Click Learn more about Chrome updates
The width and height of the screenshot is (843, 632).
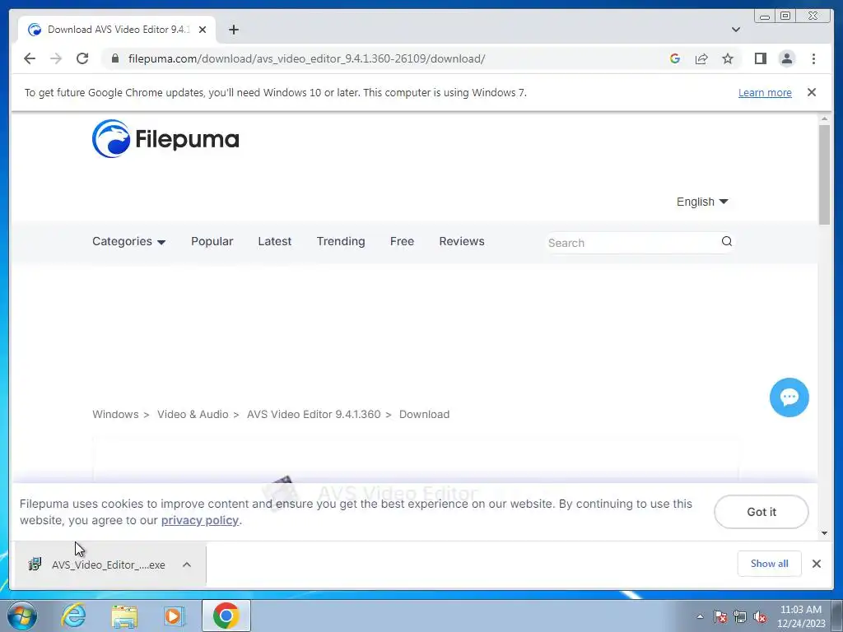[765, 92]
